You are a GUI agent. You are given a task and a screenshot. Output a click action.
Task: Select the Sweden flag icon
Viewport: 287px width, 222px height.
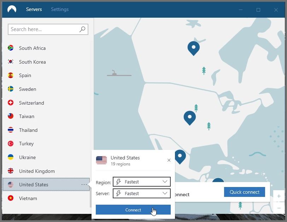[x=11, y=89]
